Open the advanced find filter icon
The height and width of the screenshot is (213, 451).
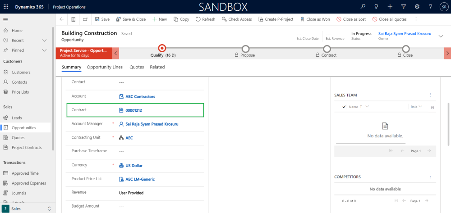(403, 7)
